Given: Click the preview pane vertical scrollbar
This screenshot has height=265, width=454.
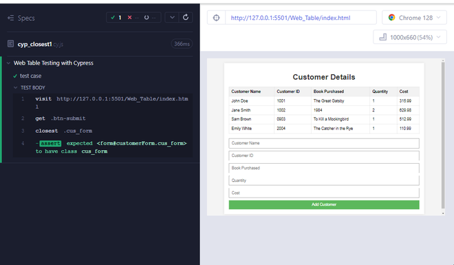Looking at the screenshot, I should (443, 135).
